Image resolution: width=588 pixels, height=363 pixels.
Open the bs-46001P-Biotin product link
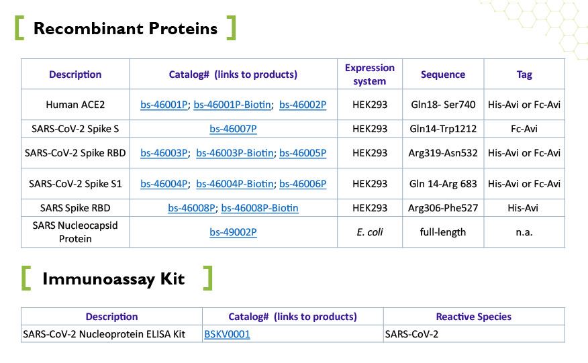point(232,105)
